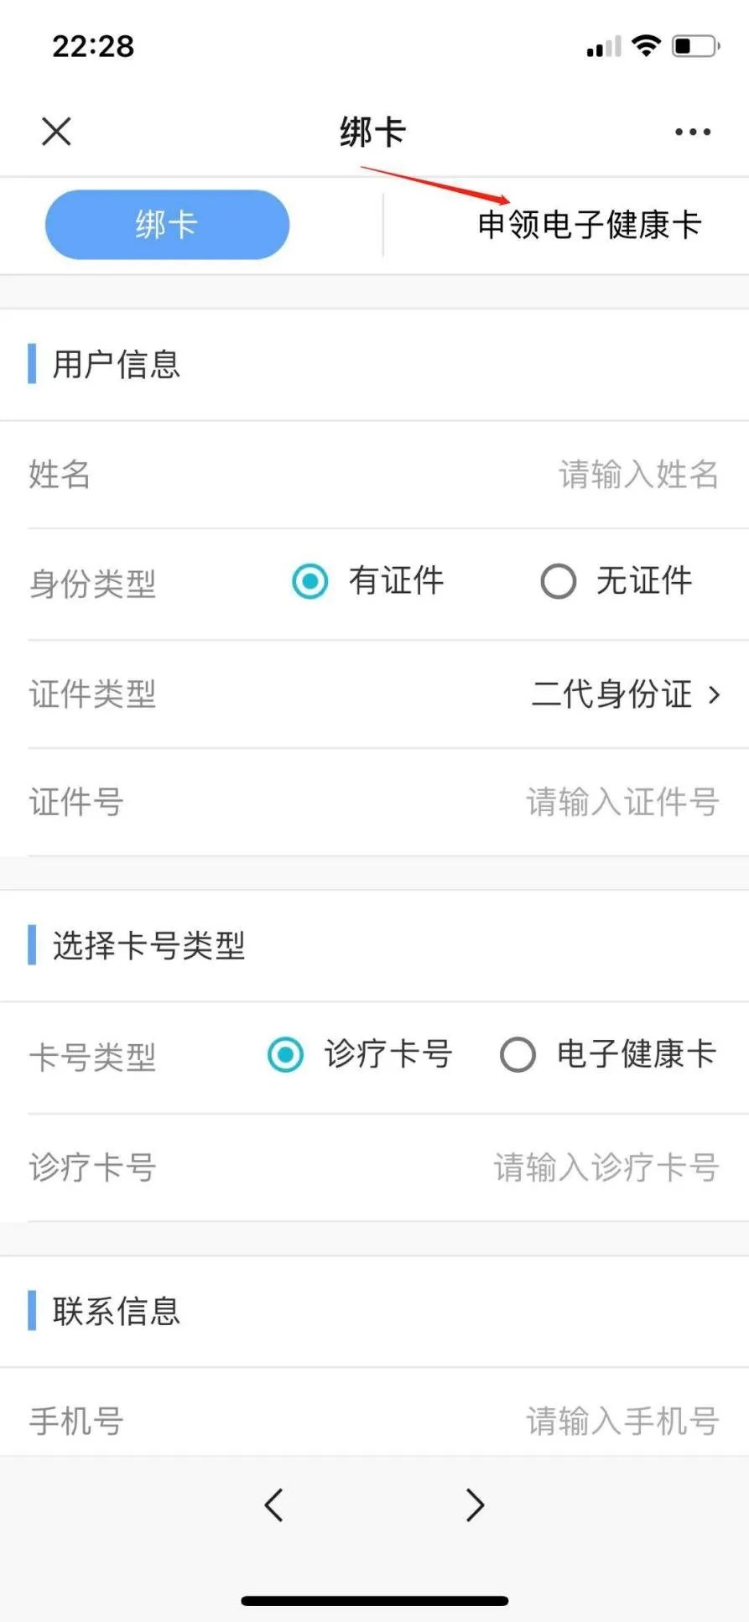
Task: Switch to the 绑卡 tab
Action: coord(167,225)
